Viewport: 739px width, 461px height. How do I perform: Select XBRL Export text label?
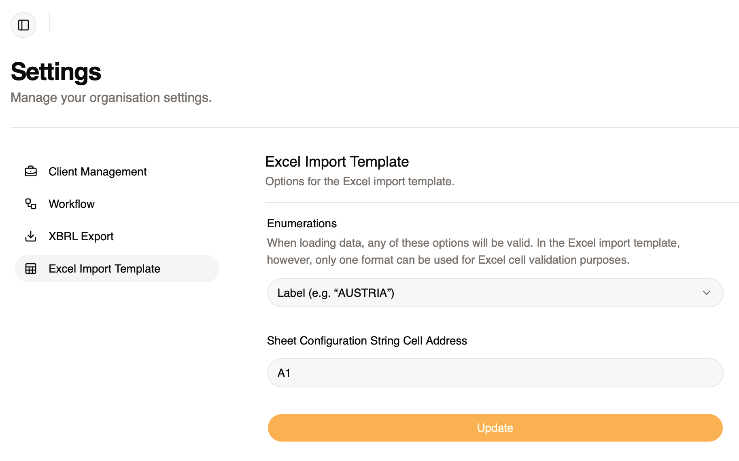[x=81, y=236]
